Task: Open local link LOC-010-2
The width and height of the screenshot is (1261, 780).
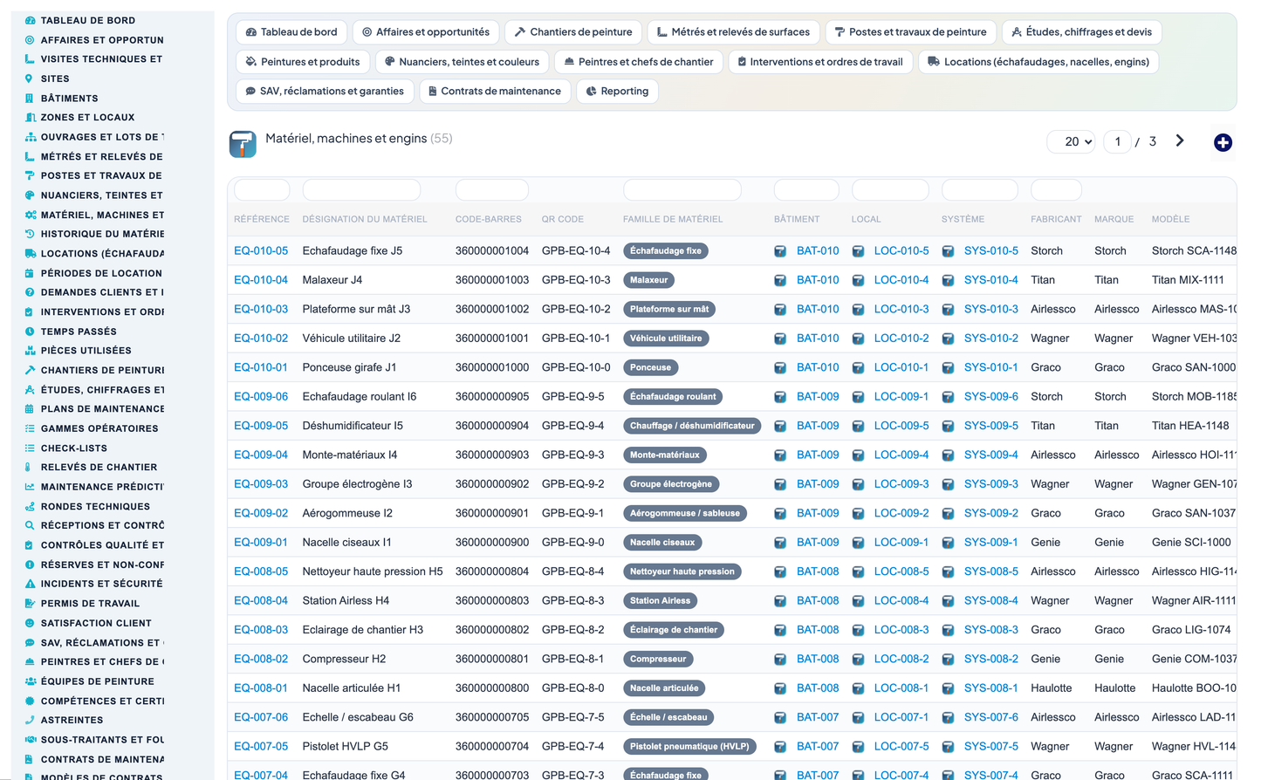Action: 901,338
